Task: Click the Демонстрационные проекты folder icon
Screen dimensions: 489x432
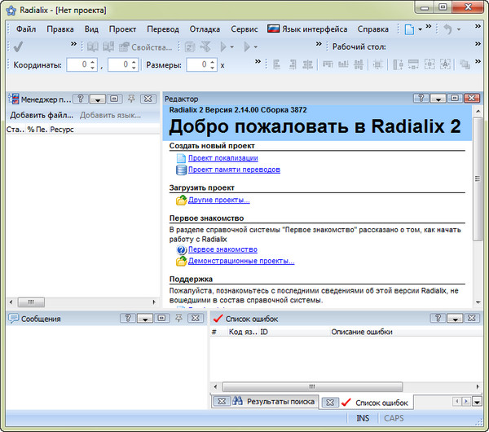Action: (181, 261)
